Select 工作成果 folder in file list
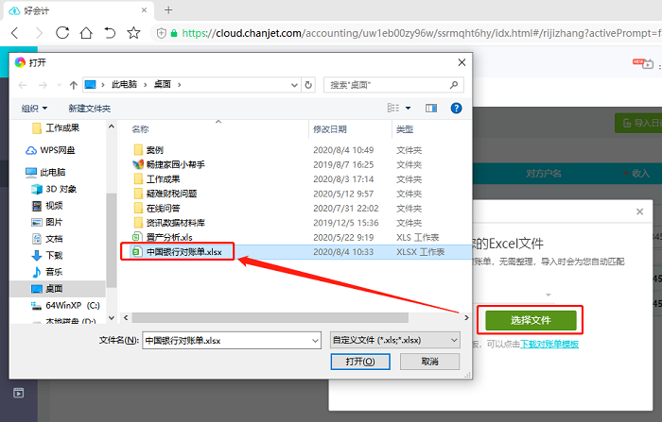The height and width of the screenshot is (422, 662). click(x=157, y=179)
